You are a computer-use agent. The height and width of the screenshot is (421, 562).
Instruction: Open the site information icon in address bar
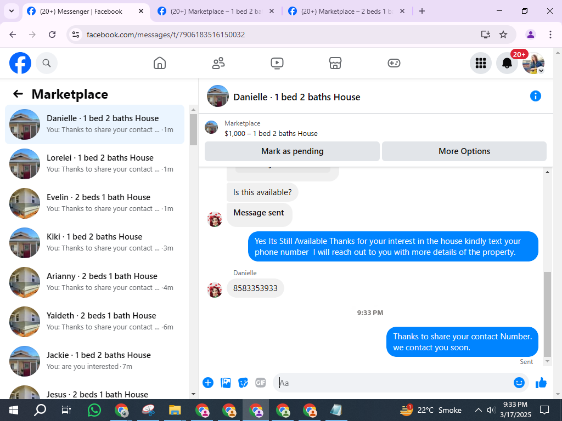tap(76, 35)
